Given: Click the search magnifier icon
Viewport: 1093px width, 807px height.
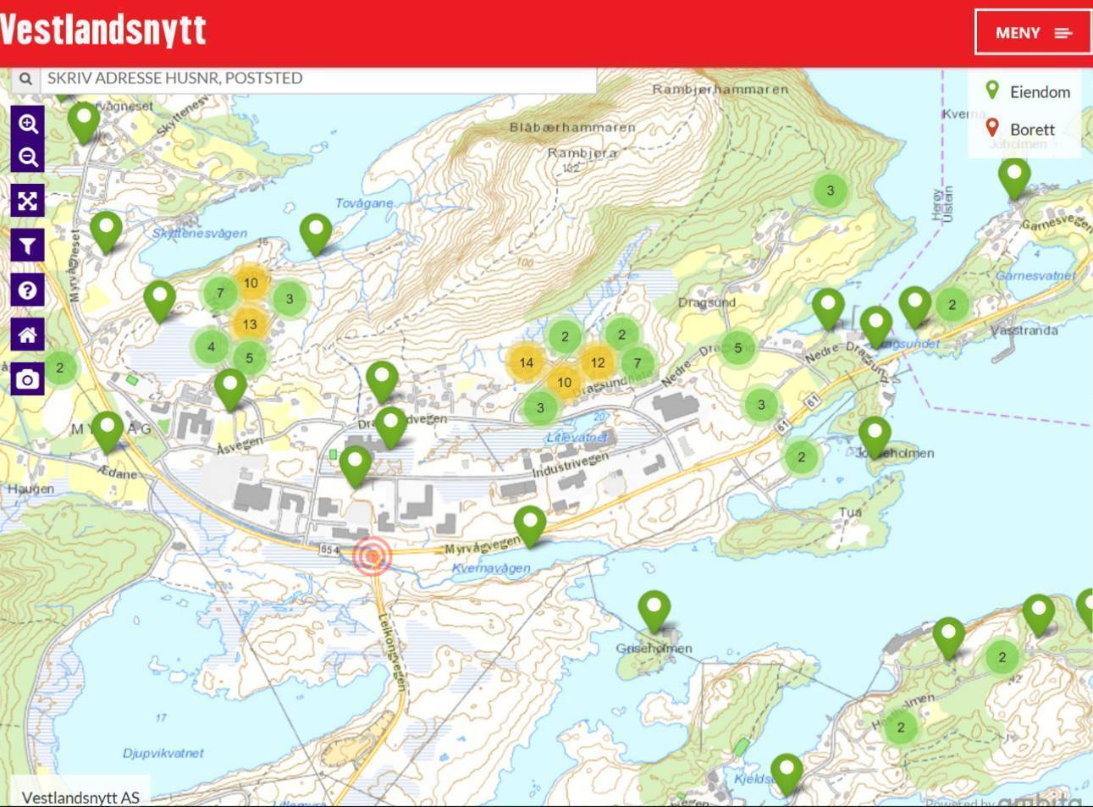Looking at the screenshot, I should click(25, 79).
